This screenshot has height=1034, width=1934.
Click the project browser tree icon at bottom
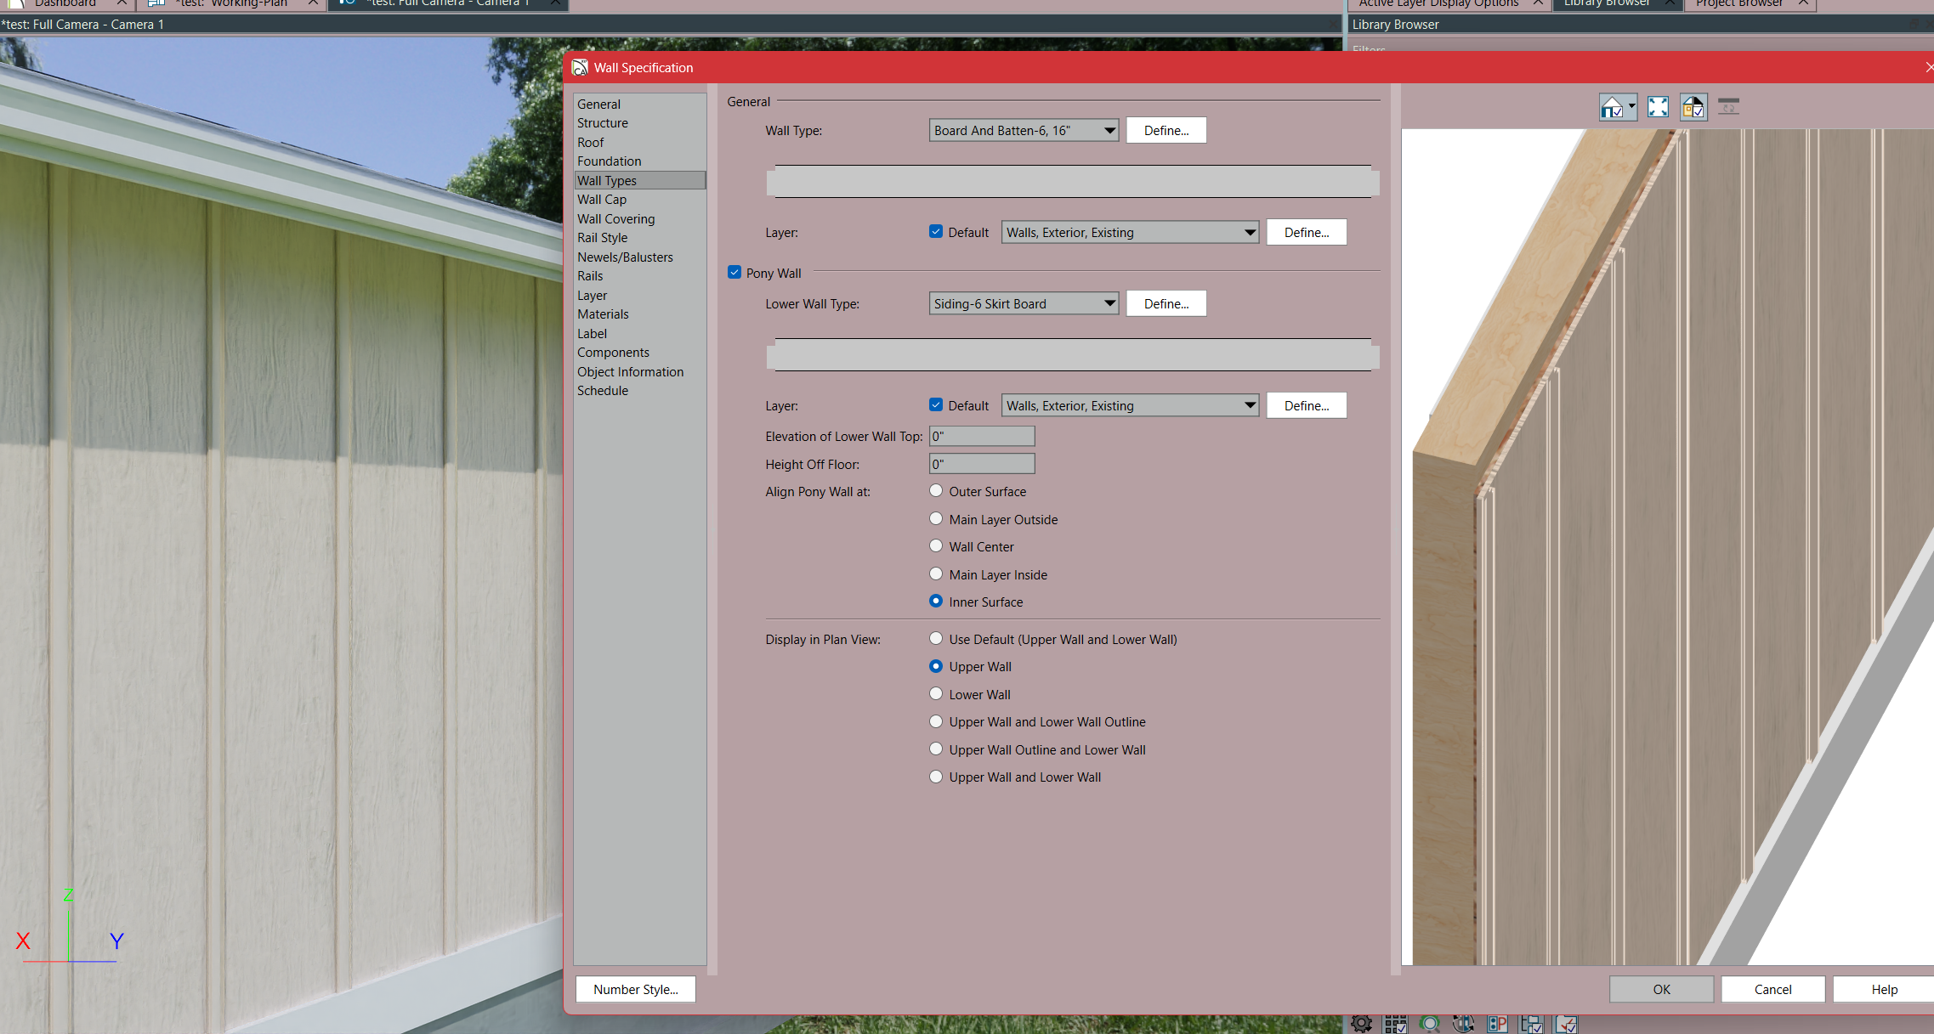[1531, 1024]
